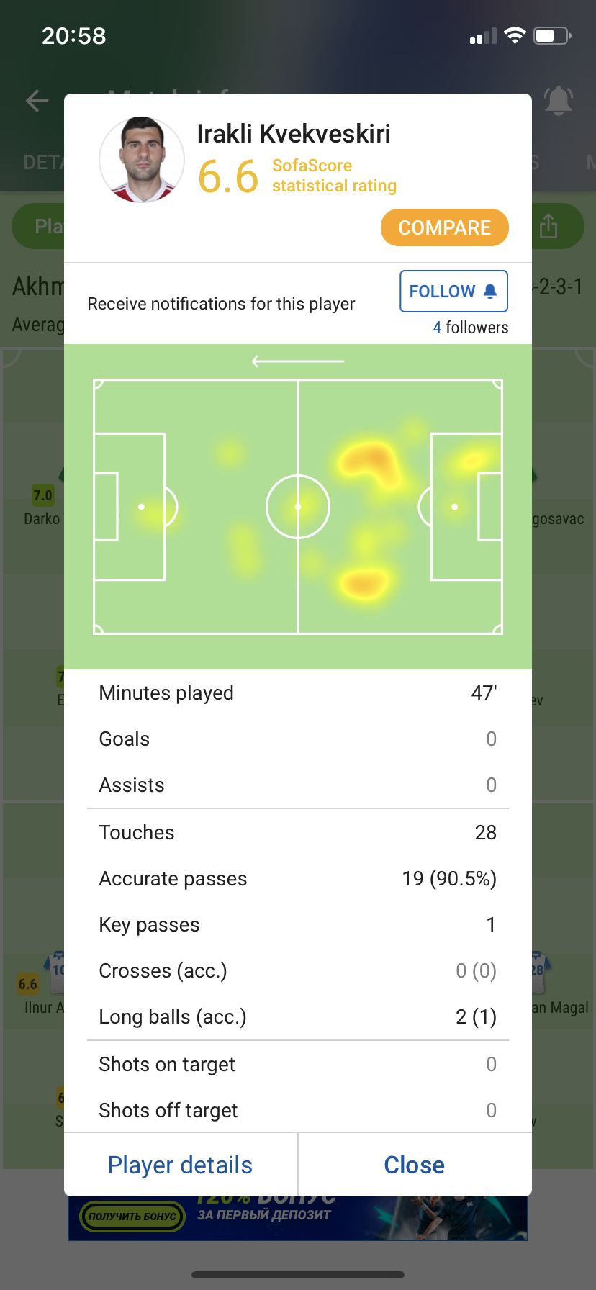Click the COMPARE button
This screenshot has width=596, height=1290.
[x=445, y=227]
